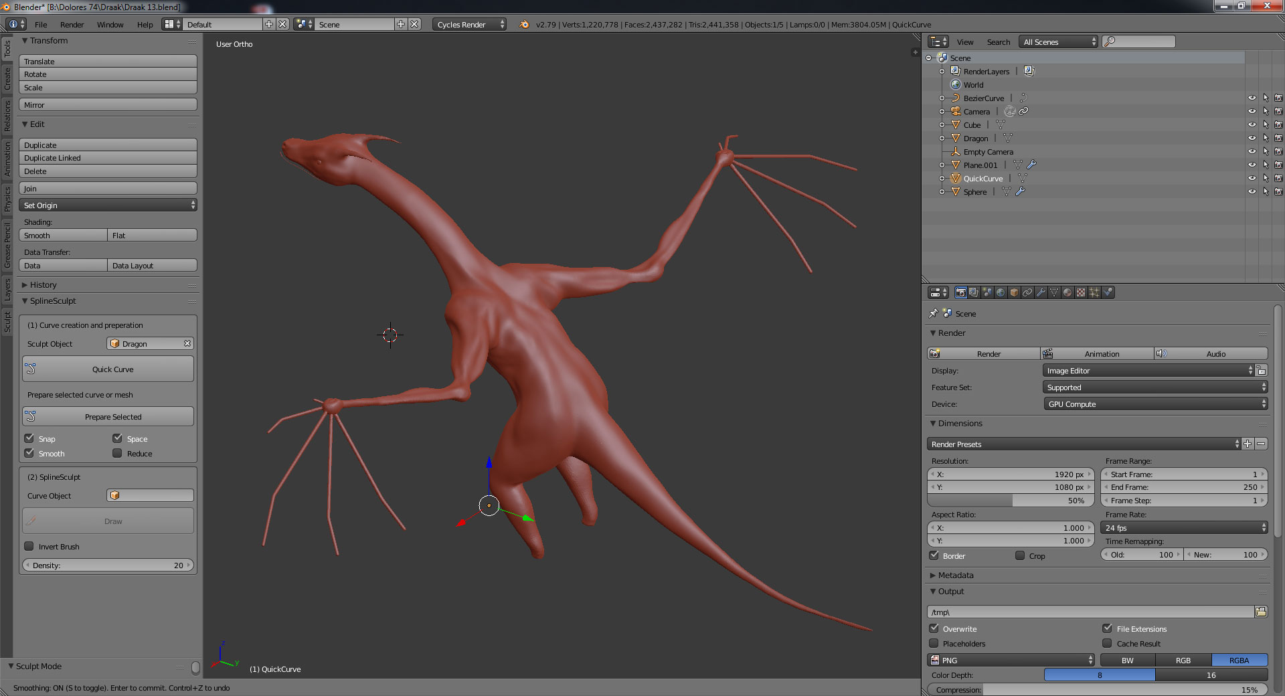Screen dimensions: 1285x696
Task: Open the World properties tab (globe icon)
Action: point(1001,292)
